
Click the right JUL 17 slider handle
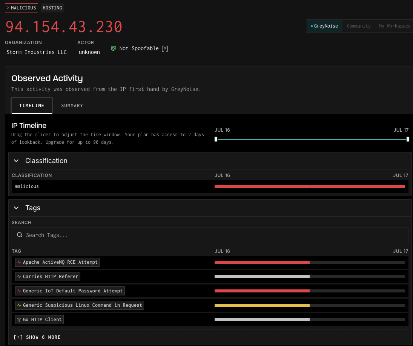(x=407, y=139)
